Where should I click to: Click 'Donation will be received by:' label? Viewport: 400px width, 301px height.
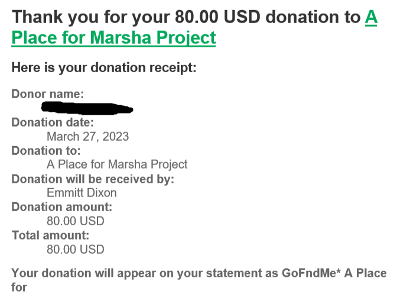pyautogui.click(x=93, y=179)
